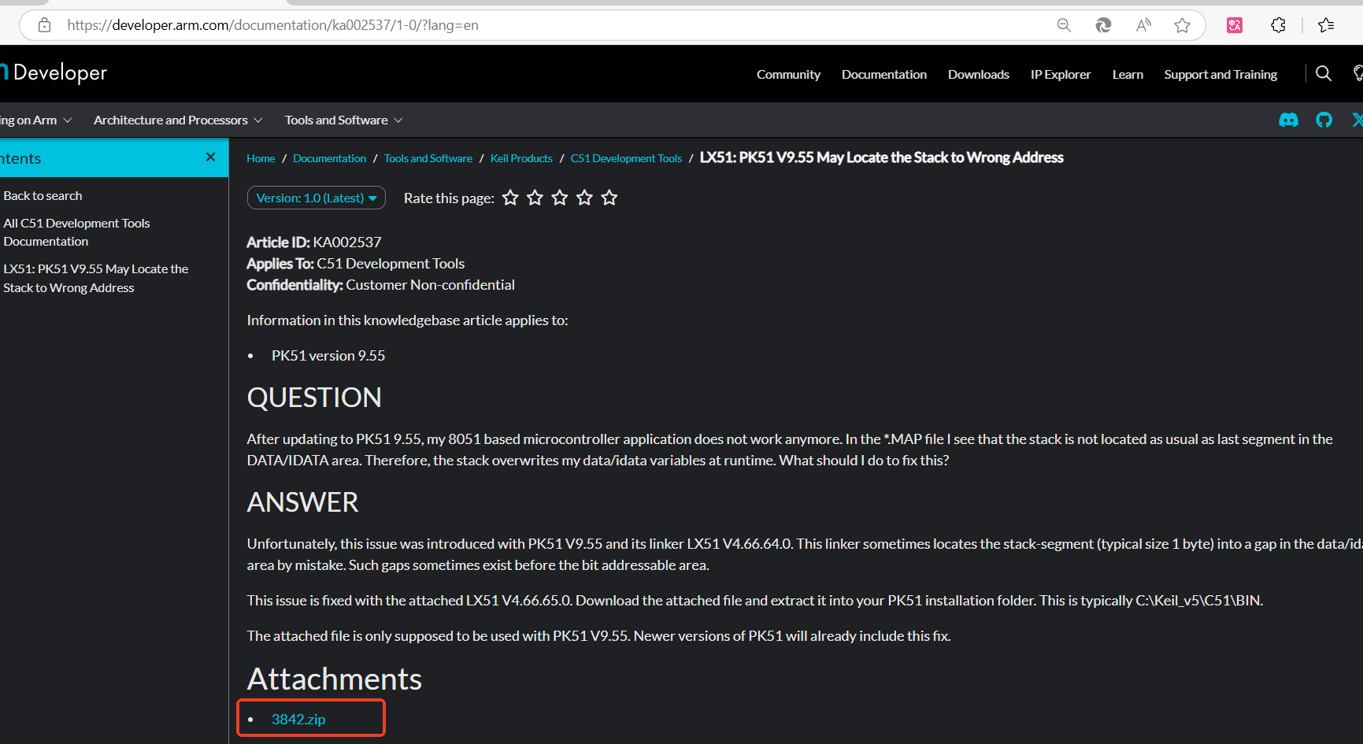Click the pink translate extension icon

[x=1235, y=25]
